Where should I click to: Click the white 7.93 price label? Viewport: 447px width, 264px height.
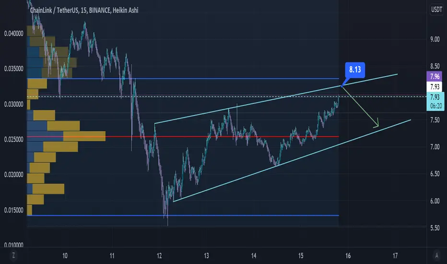pos(435,87)
